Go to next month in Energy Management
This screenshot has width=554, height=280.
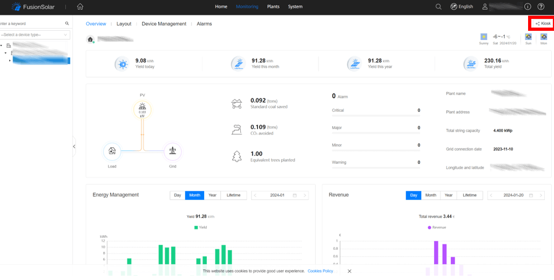click(x=305, y=195)
